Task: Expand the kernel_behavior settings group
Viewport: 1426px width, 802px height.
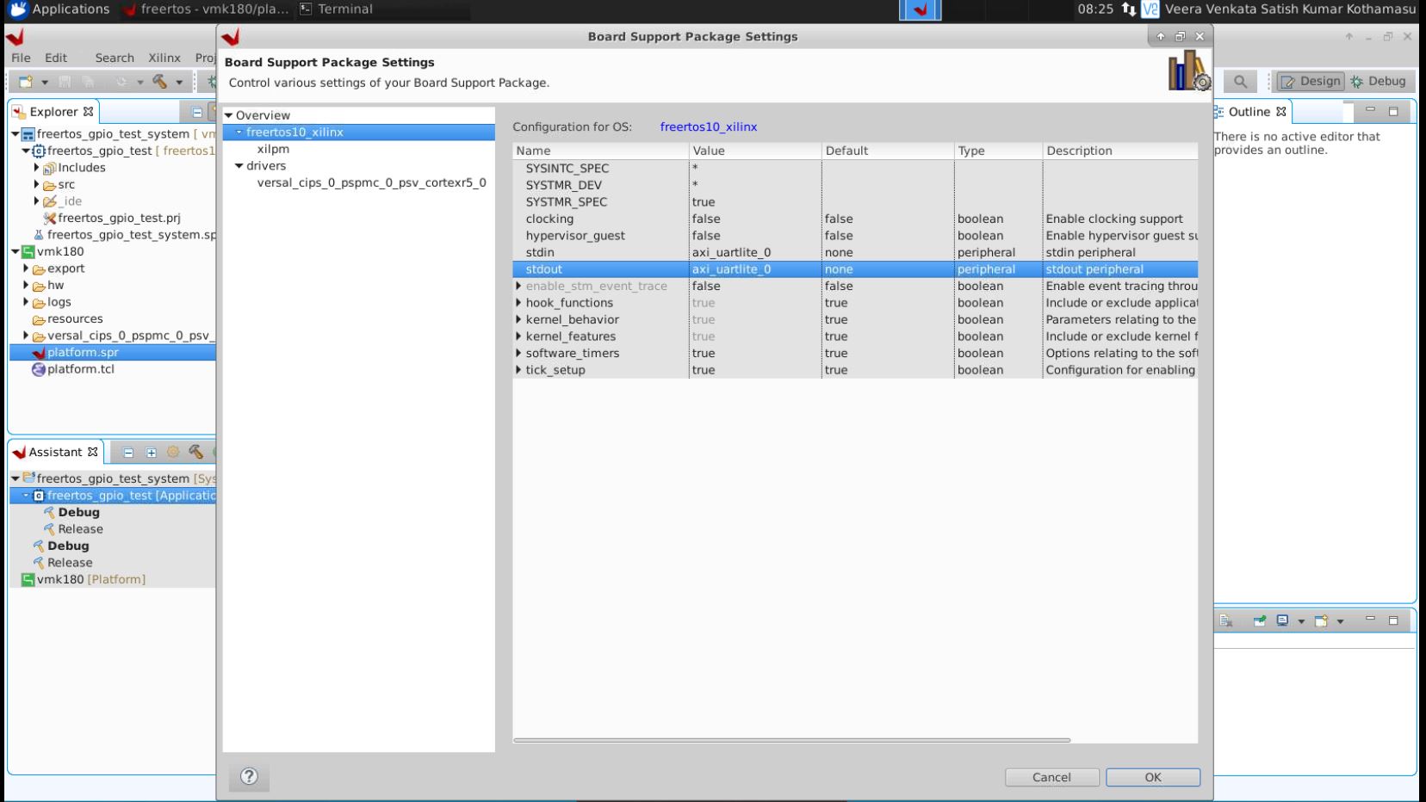Action: click(x=518, y=319)
